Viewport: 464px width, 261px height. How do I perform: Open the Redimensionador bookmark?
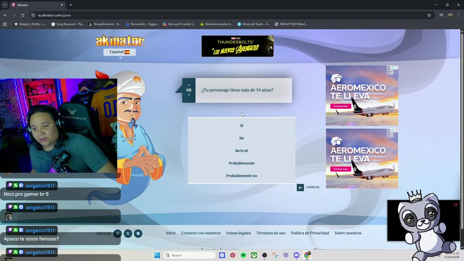point(216,24)
